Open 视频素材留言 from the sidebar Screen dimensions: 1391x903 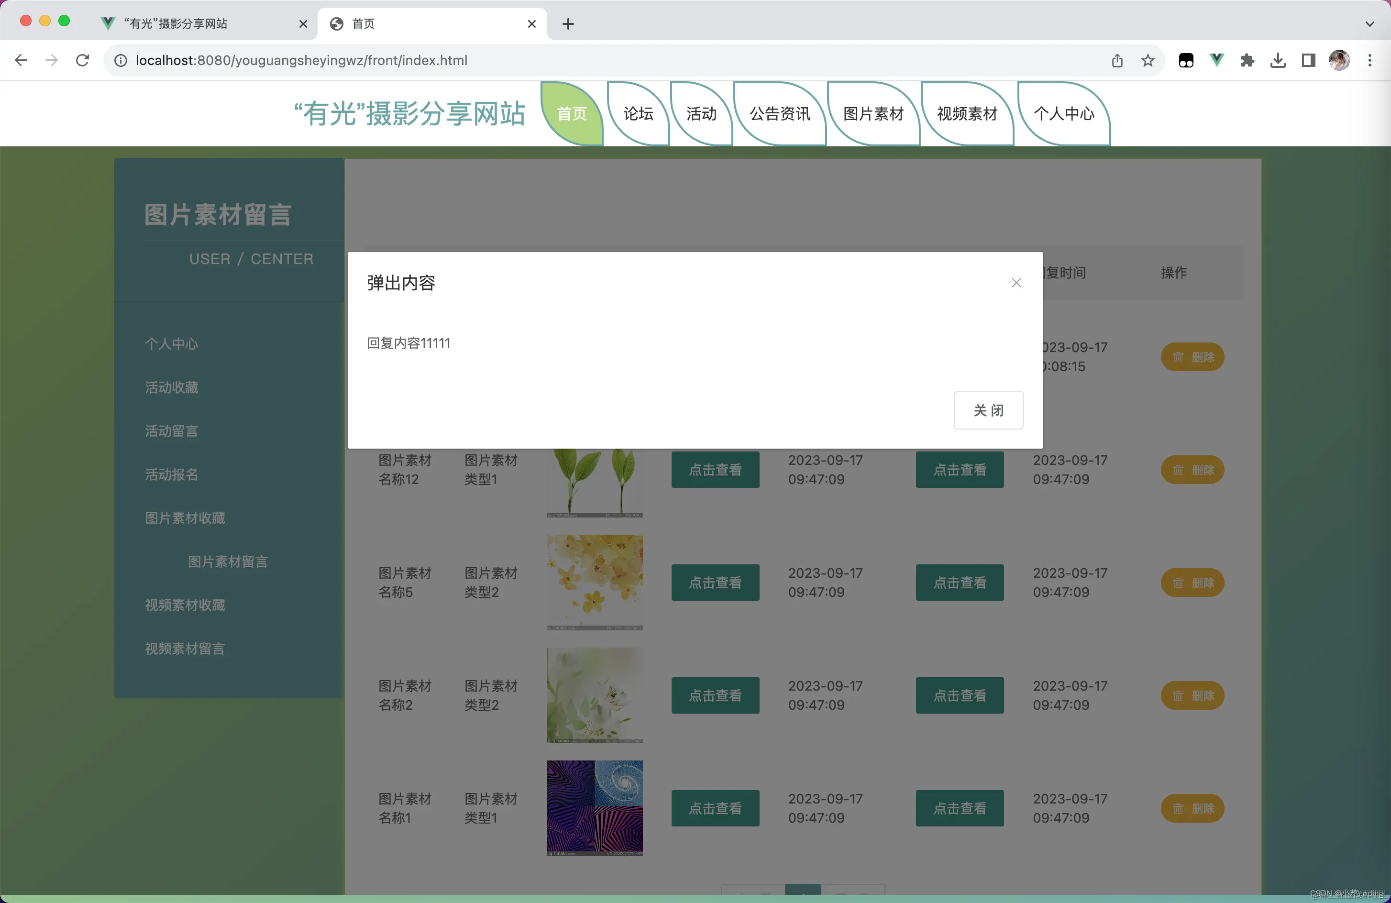[184, 648]
